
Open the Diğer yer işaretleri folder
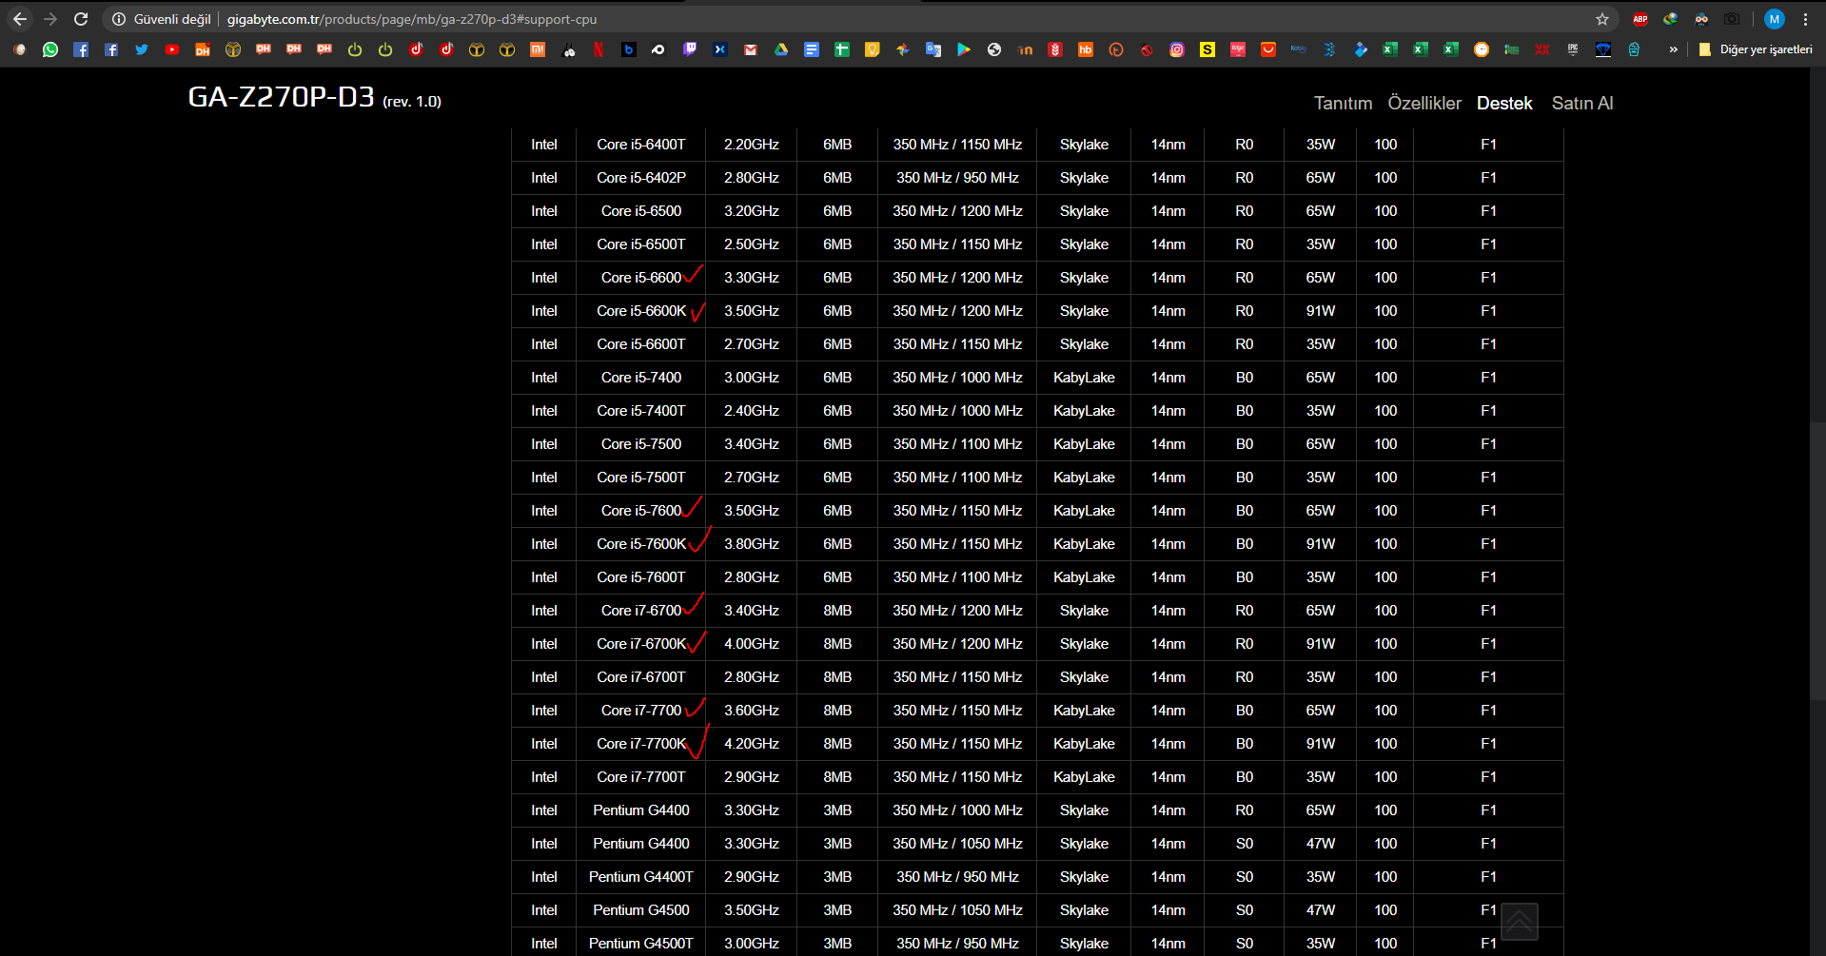coord(1756,49)
